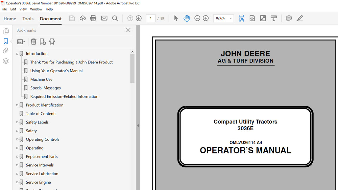This screenshot has width=338, height=190.
Task: Select the Highlight text pen tool
Action: point(299,18)
